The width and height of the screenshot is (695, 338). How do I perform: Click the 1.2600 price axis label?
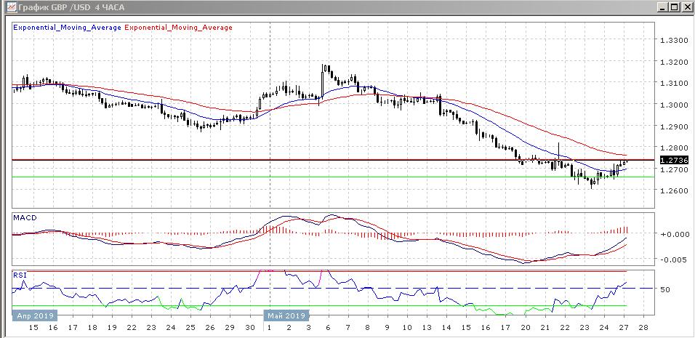(x=673, y=191)
